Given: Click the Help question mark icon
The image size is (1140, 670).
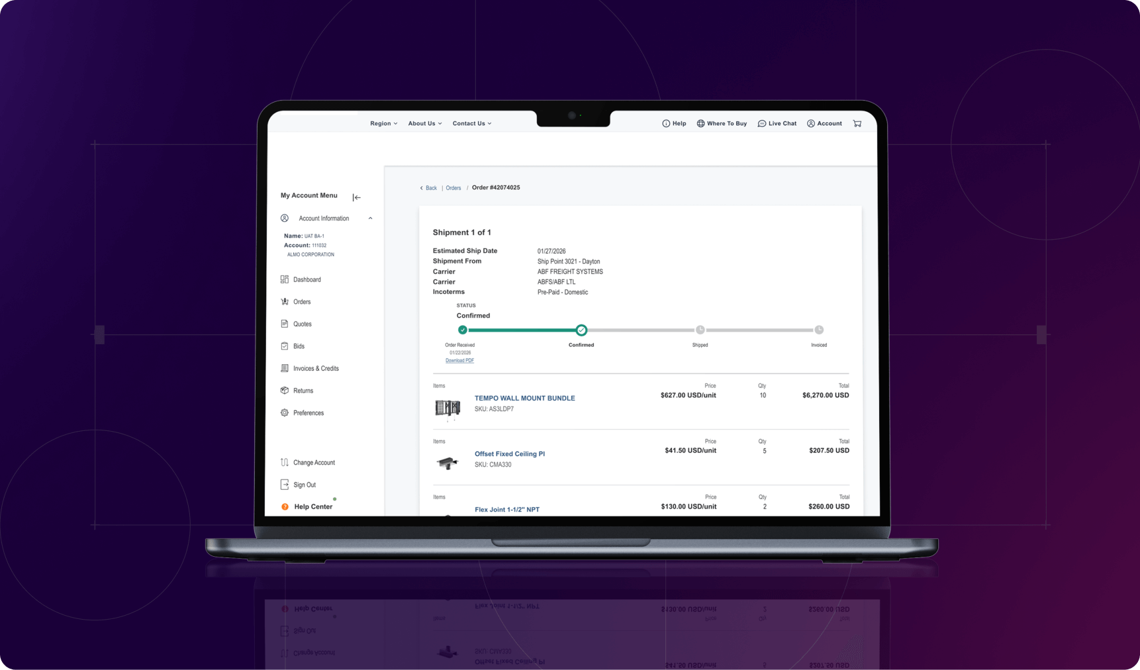Looking at the screenshot, I should 666,124.
